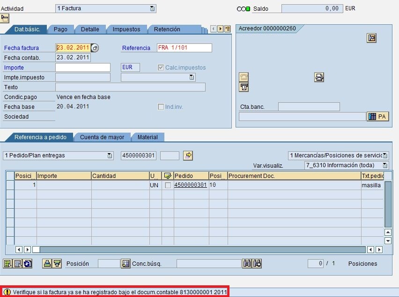Switch to the Impuestos tab
Viewport: 399px width, 297px height.
(x=126, y=29)
